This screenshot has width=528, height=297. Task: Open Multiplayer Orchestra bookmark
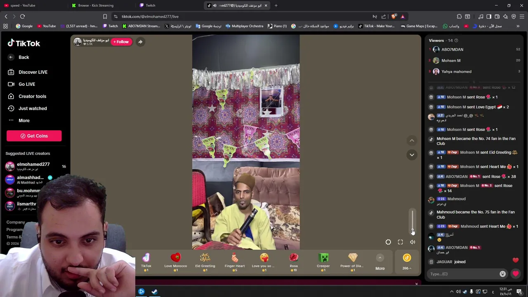(x=244, y=26)
